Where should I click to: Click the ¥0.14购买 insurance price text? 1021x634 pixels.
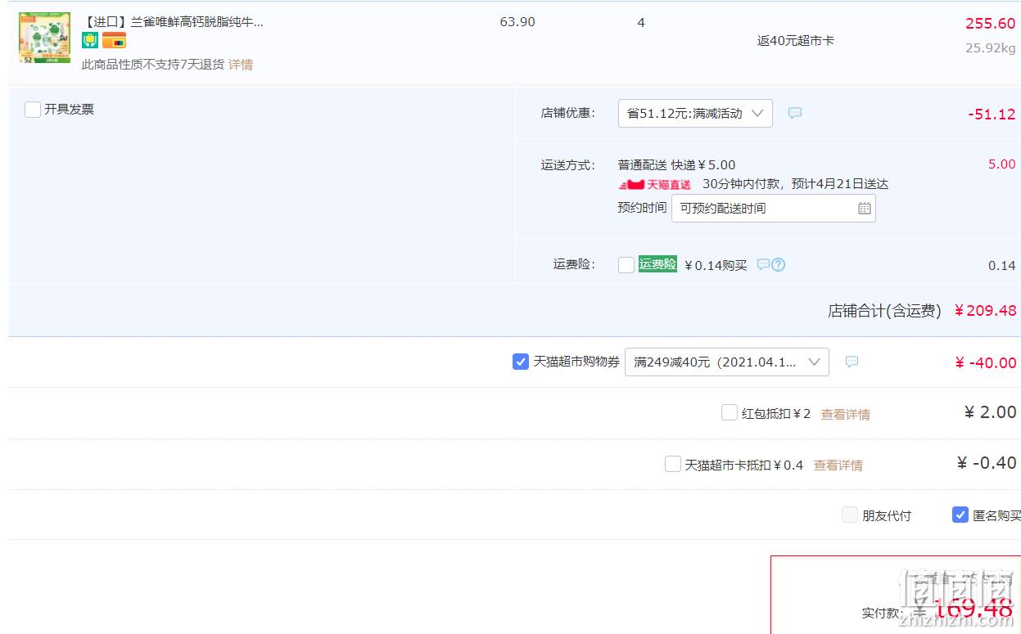(716, 265)
